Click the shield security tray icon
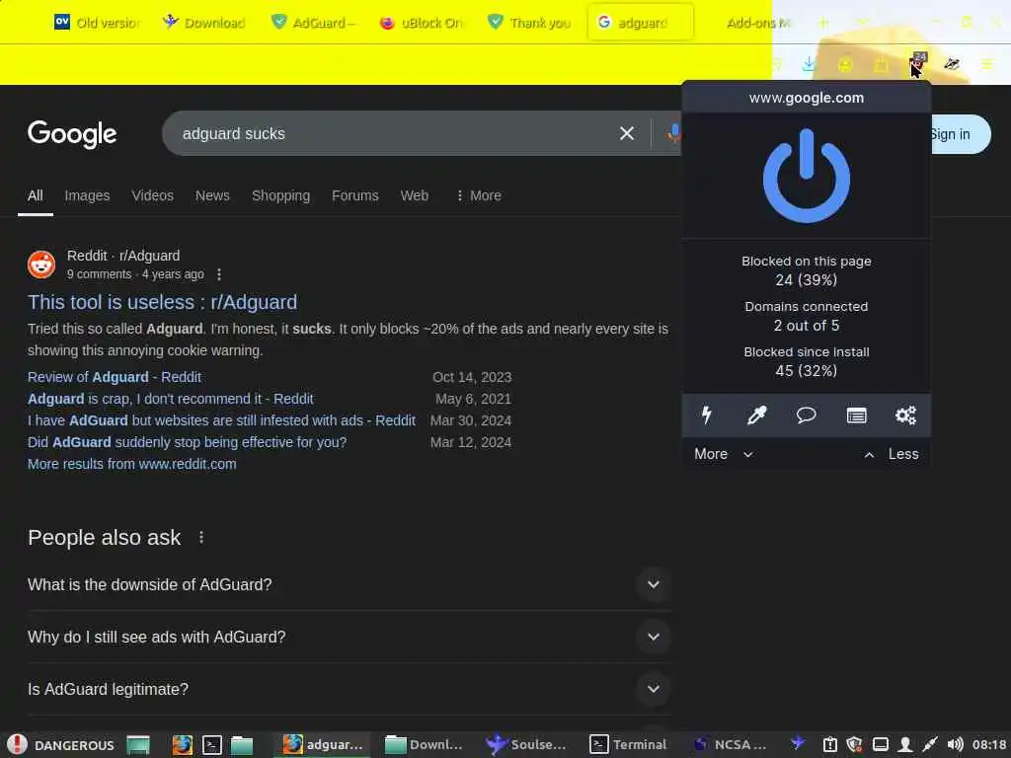1011x758 pixels. click(x=854, y=745)
